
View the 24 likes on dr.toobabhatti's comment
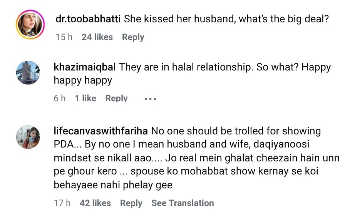[x=97, y=37]
